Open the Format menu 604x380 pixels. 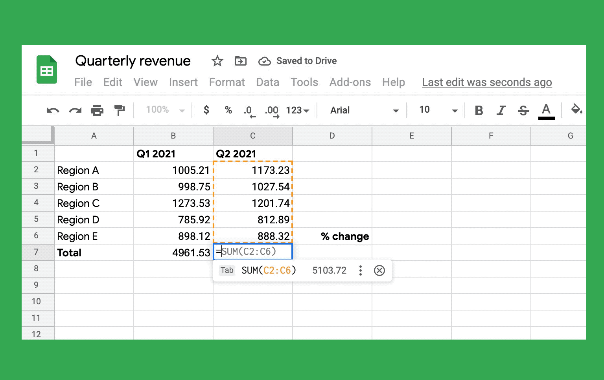point(227,82)
